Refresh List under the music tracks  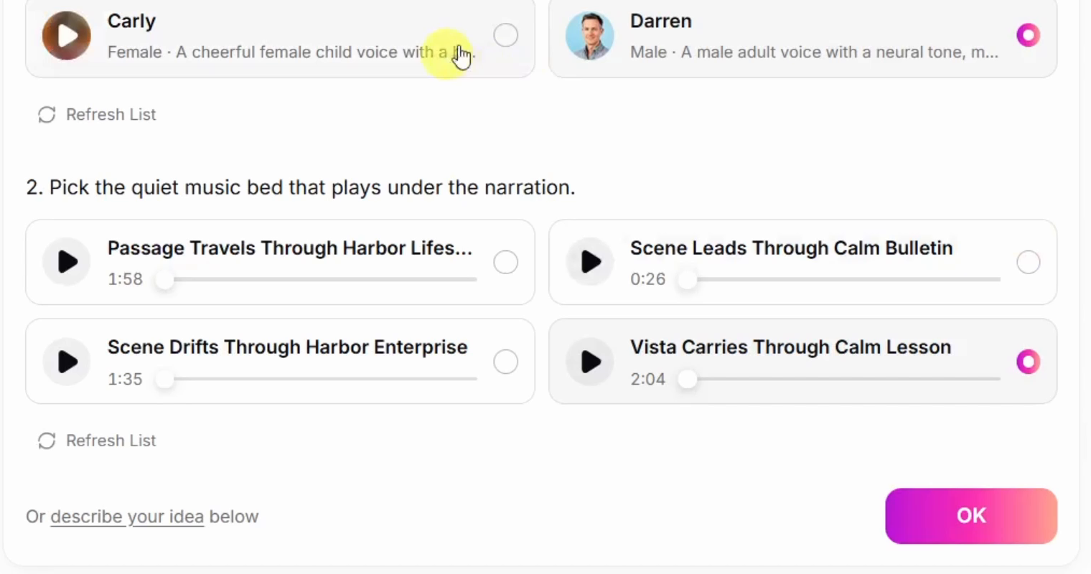97,441
